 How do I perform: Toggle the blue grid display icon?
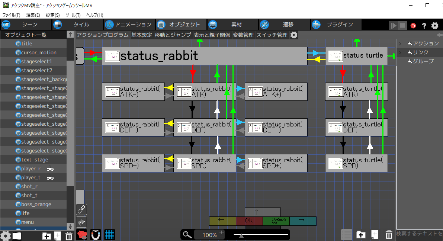110,235
